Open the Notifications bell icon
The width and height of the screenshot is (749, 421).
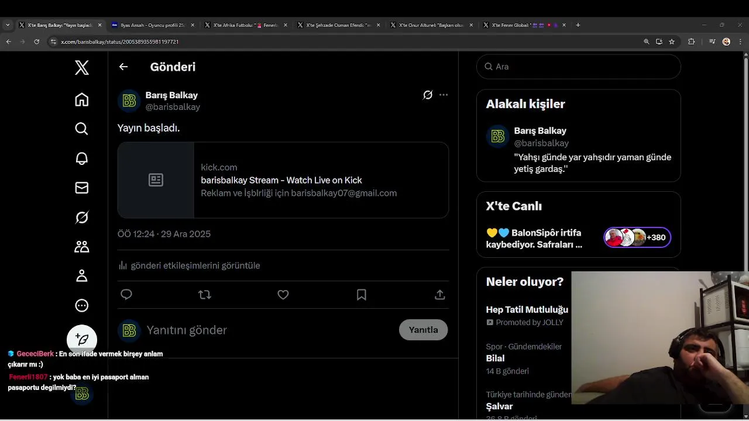82,158
